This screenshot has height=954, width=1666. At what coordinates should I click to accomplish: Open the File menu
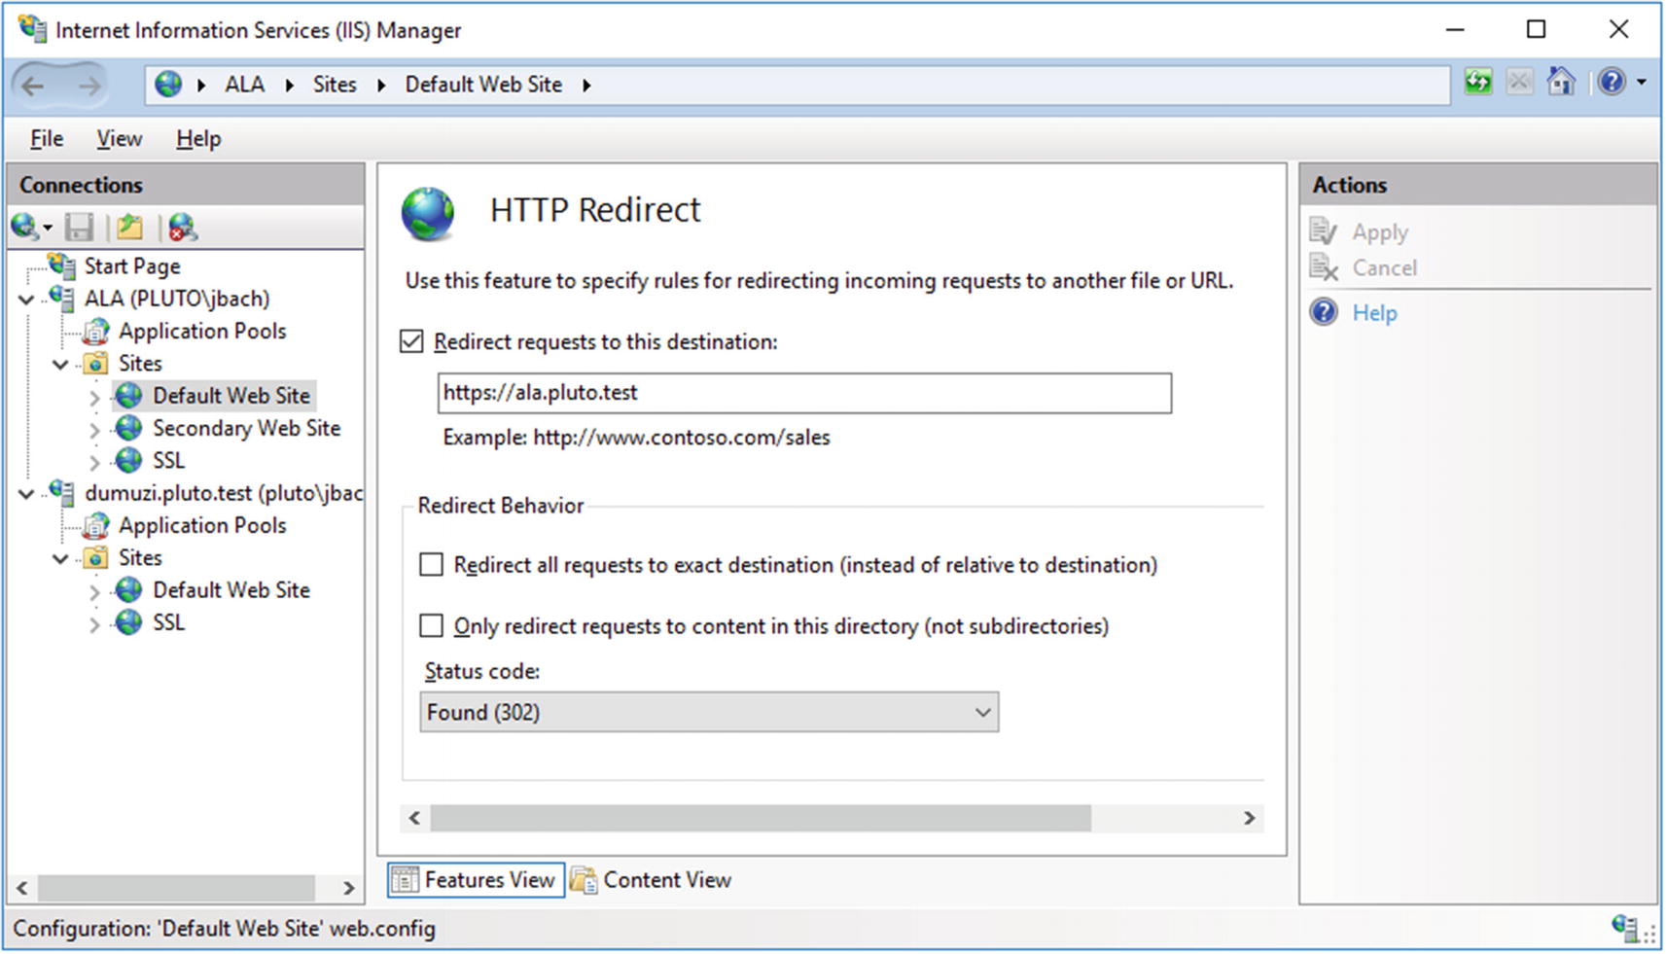pos(47,138)
